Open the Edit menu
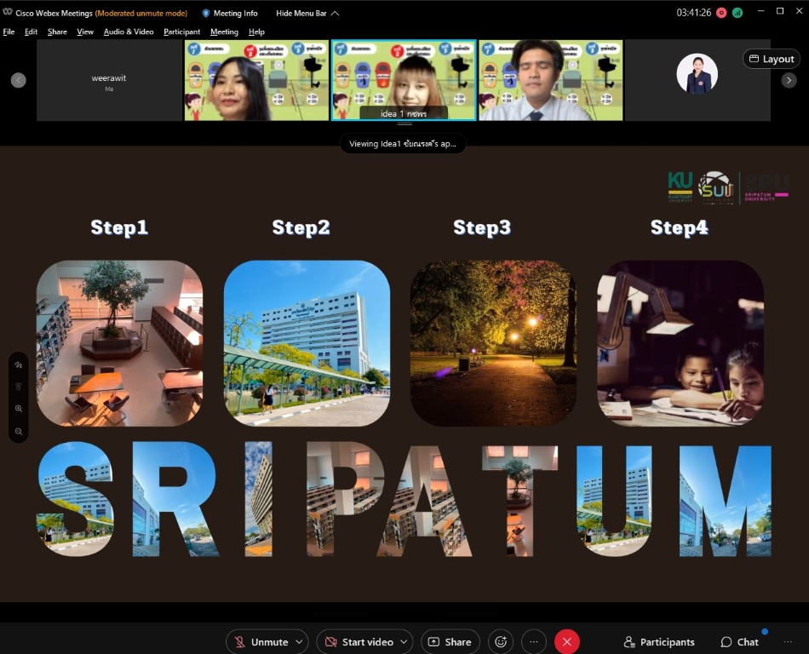809x654 pixels. click(x=31, y=32)
